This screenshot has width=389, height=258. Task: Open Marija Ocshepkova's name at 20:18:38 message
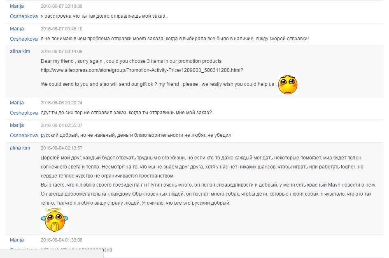pyautogui.click(x=24, y=11)
